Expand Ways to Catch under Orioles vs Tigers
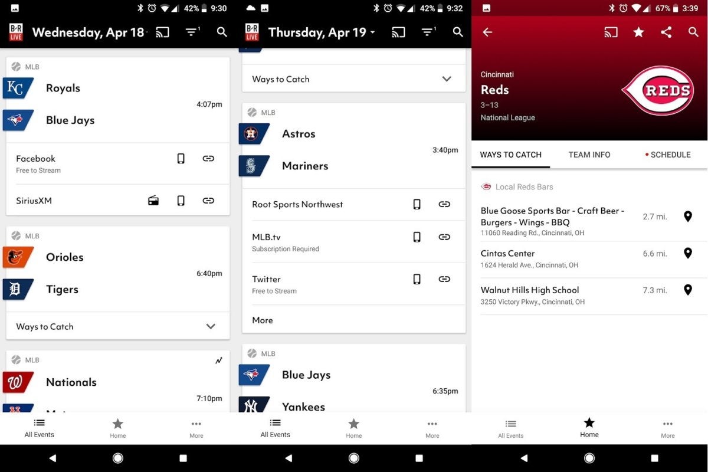 point(118,326)
